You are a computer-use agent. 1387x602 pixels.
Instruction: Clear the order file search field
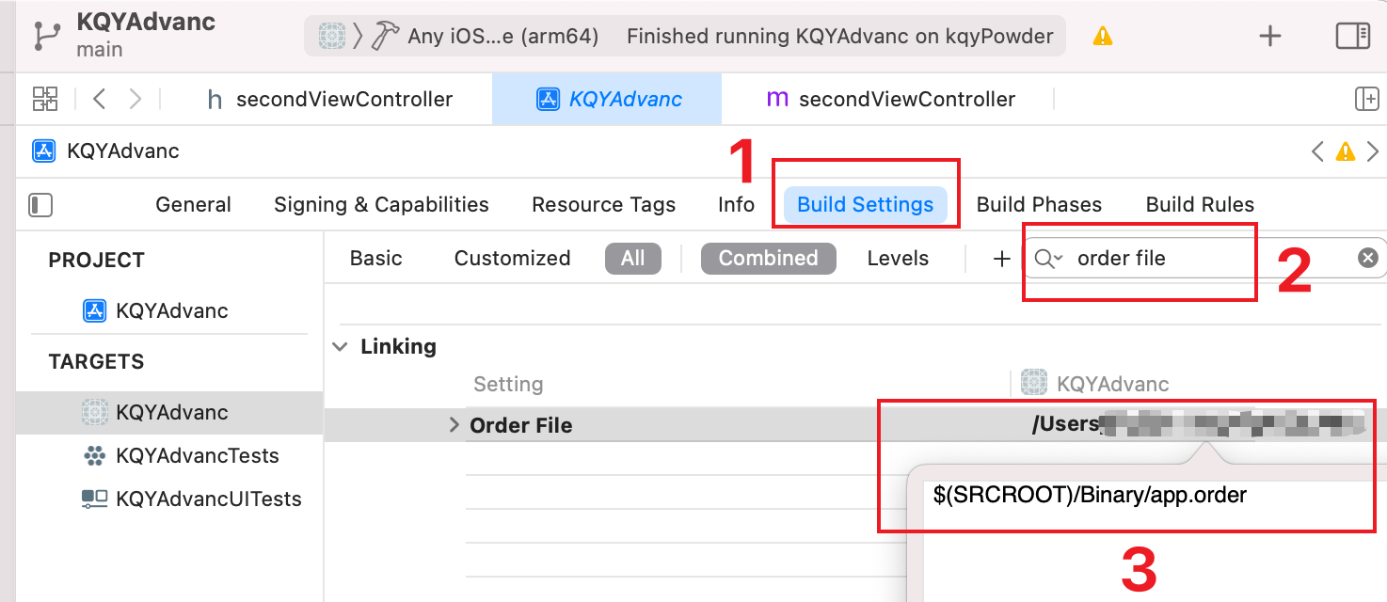(x=1368, y=258)
